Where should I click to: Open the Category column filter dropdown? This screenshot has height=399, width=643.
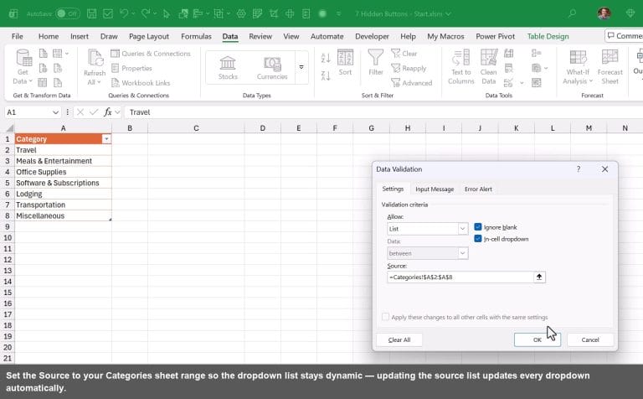[106, 139]
